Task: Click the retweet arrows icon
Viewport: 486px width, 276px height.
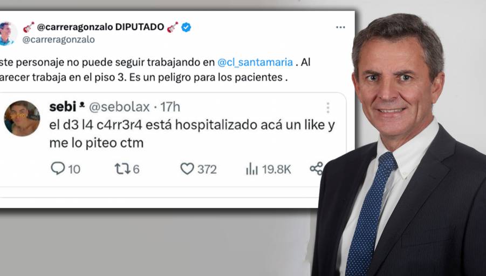Action: coord(122,169)
